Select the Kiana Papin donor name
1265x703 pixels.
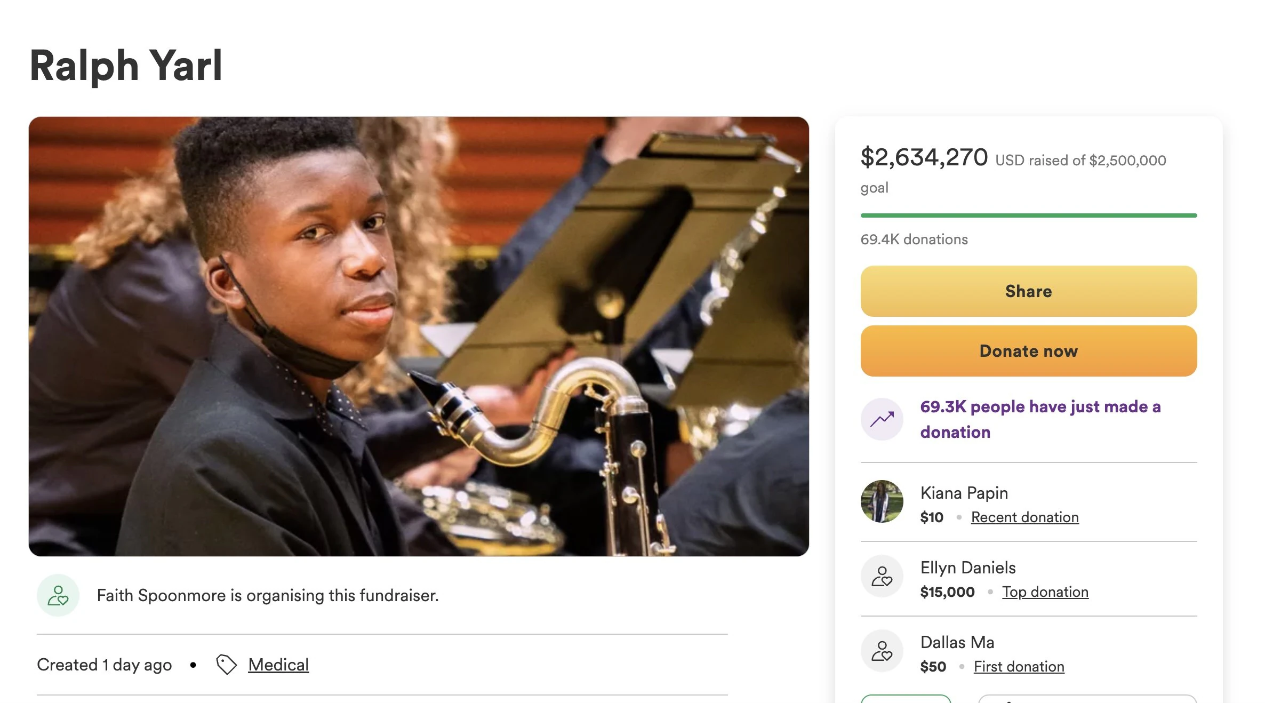(x=964, y=493)
